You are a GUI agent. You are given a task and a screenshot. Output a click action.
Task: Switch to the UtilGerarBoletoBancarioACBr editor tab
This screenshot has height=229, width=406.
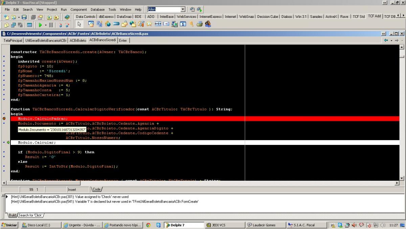[x=46, y=40]
